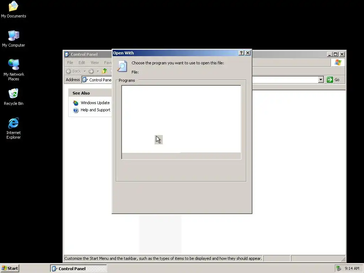Image resolution: width=364 pixels, height=273 pixels.
Task: Click the network tray icon
Action: 339,268
